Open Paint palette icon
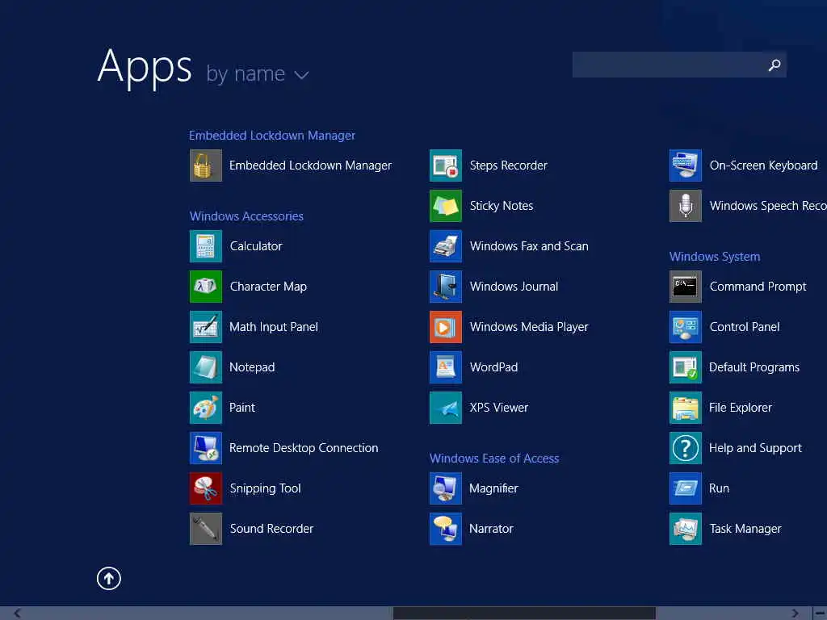Viewport: 827px width, 620px height. [x=206, y=408]
